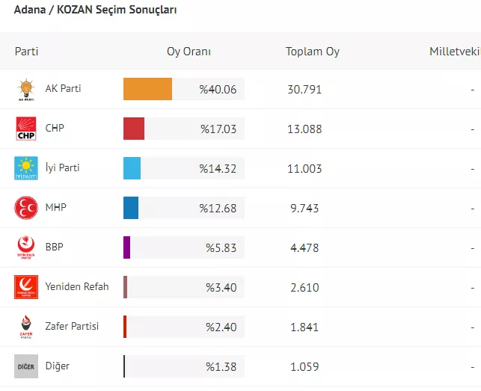Click the orange AK Parti vote bar
Viewport: 481px width, 391px height.
[147, 89]
